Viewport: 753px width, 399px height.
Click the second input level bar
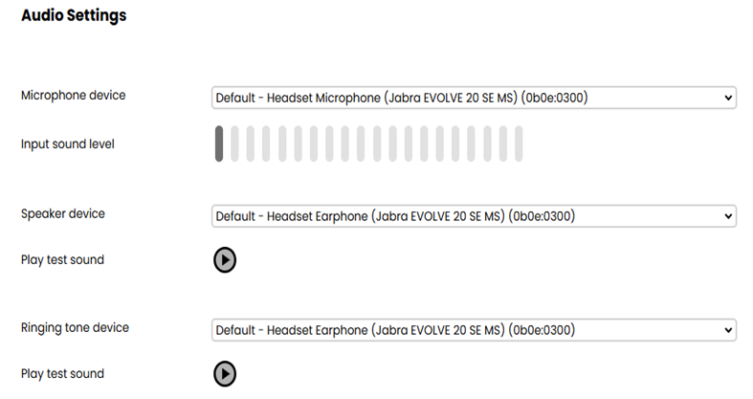tap(234, 144)
